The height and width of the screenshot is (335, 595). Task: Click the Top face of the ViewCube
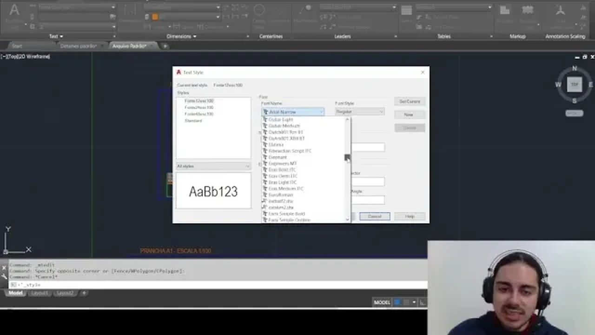575,84
